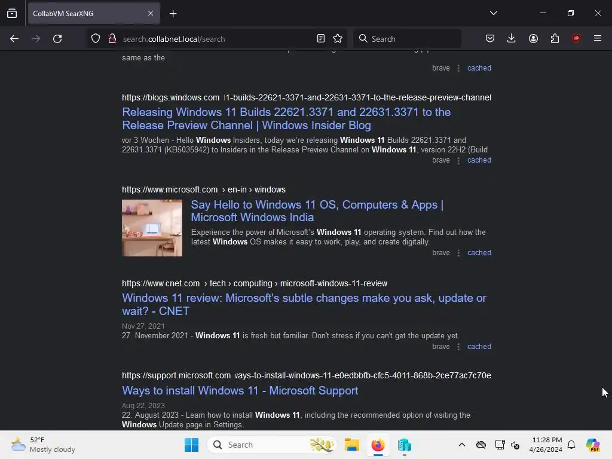
Task: Click the Windows taskbar Search box
Action: [x=272, y=445]
